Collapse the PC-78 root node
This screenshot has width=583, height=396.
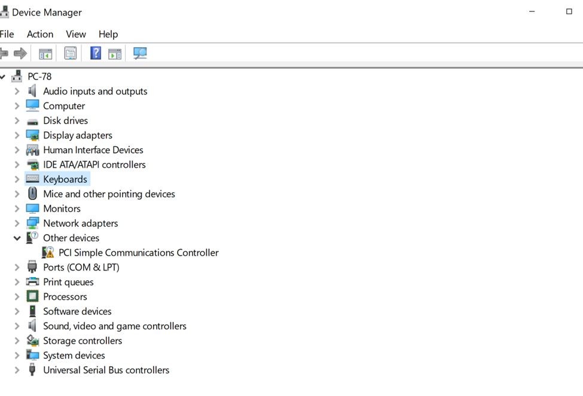(x=3, y=76)
